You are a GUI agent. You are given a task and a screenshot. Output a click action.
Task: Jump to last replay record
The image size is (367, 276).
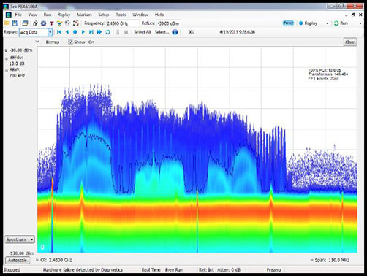tap(91, 32)
